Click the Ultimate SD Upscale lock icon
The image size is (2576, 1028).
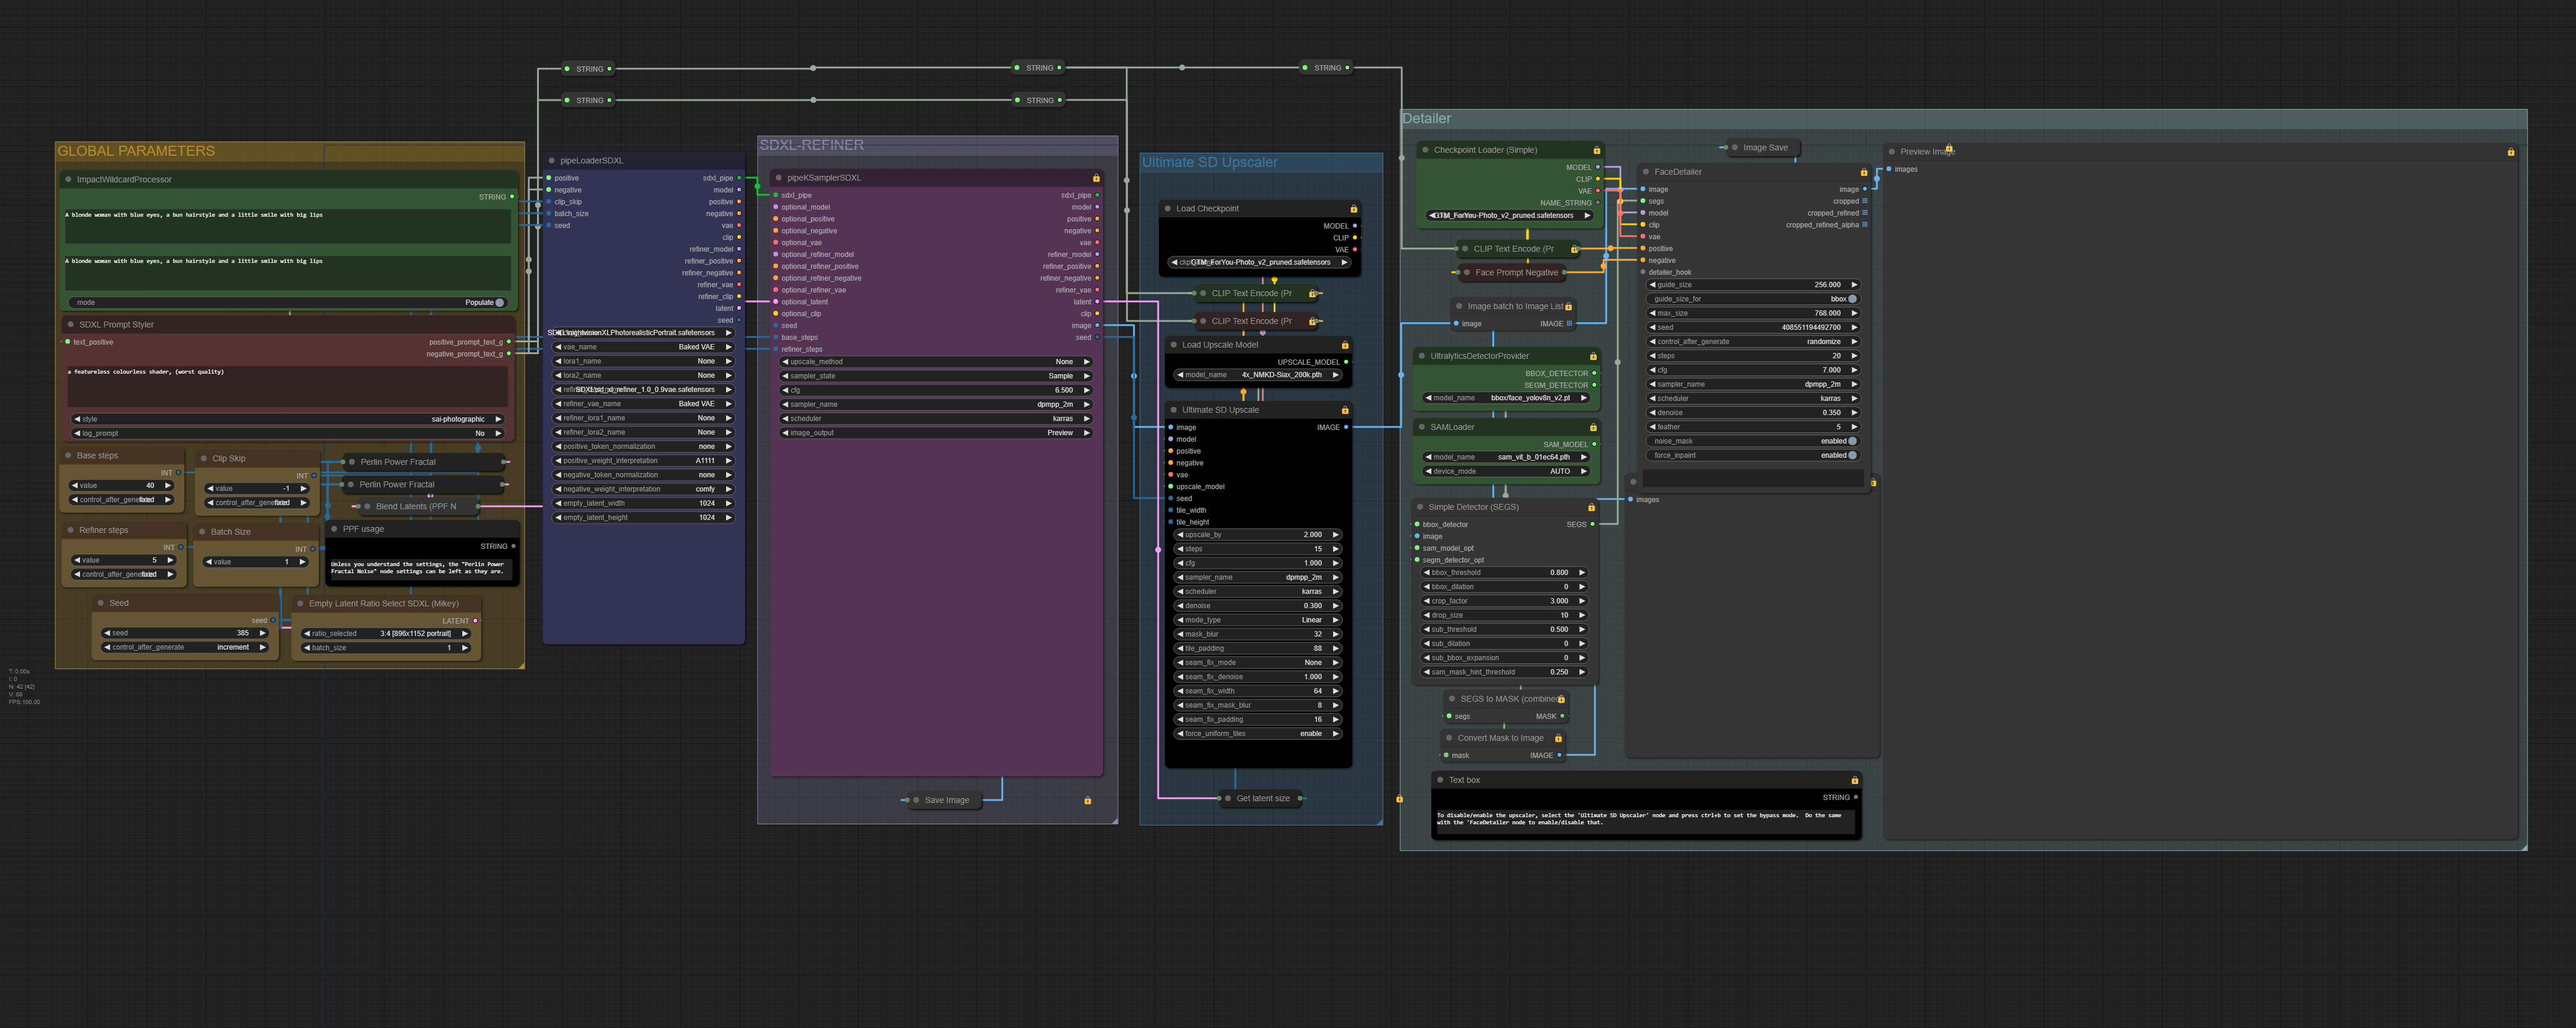tap(1344, 410)
